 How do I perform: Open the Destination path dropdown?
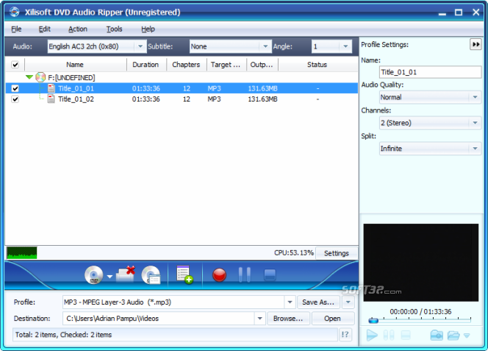click(x=260, y=319)
